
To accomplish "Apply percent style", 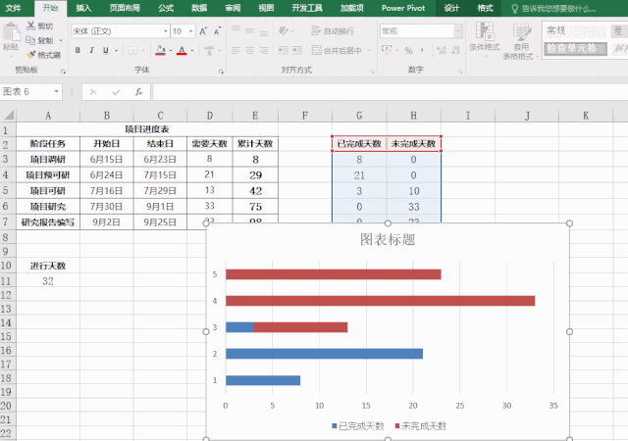I will tap(408, 50).
